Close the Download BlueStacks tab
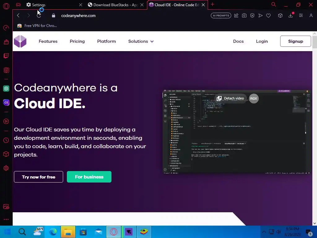This screenshot has width=317, height=238. click(x=142, y=5)
